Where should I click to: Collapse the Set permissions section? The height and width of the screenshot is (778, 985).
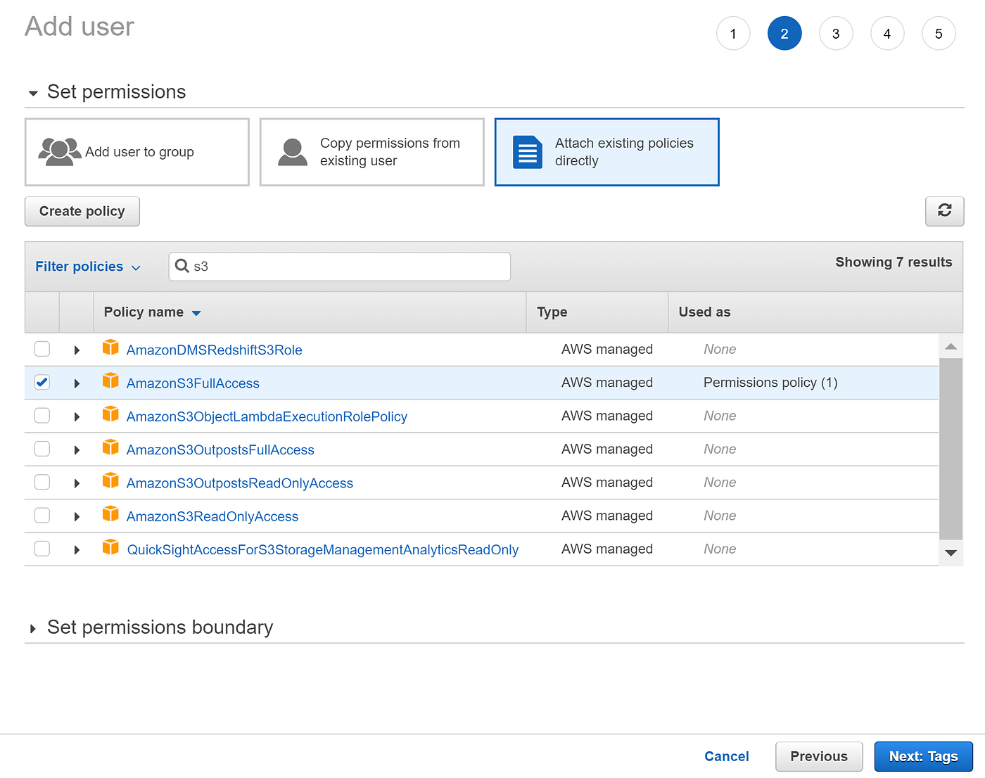click(x=32, y=92)
